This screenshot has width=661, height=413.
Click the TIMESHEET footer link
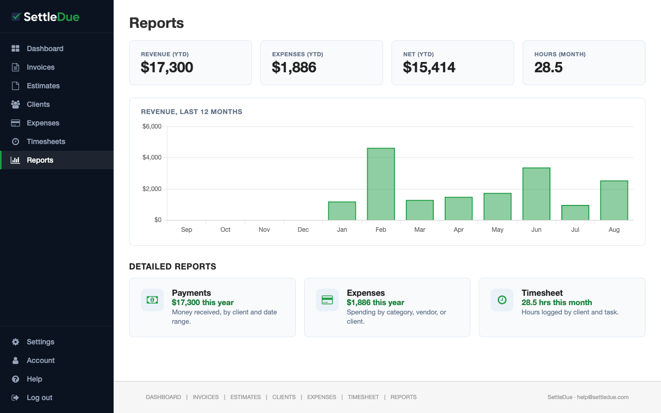tap(363, 397)
